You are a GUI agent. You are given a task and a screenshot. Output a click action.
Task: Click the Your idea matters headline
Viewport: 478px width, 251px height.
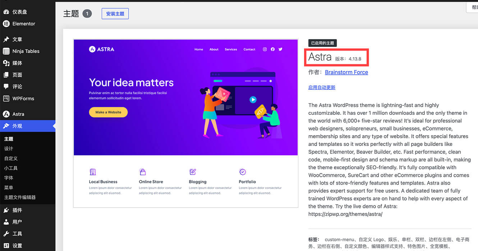[x=131, y=82]
